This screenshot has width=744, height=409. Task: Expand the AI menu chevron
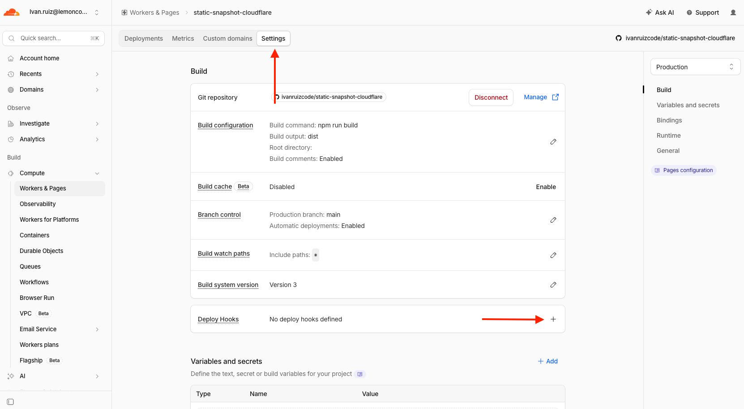[97, 376]
